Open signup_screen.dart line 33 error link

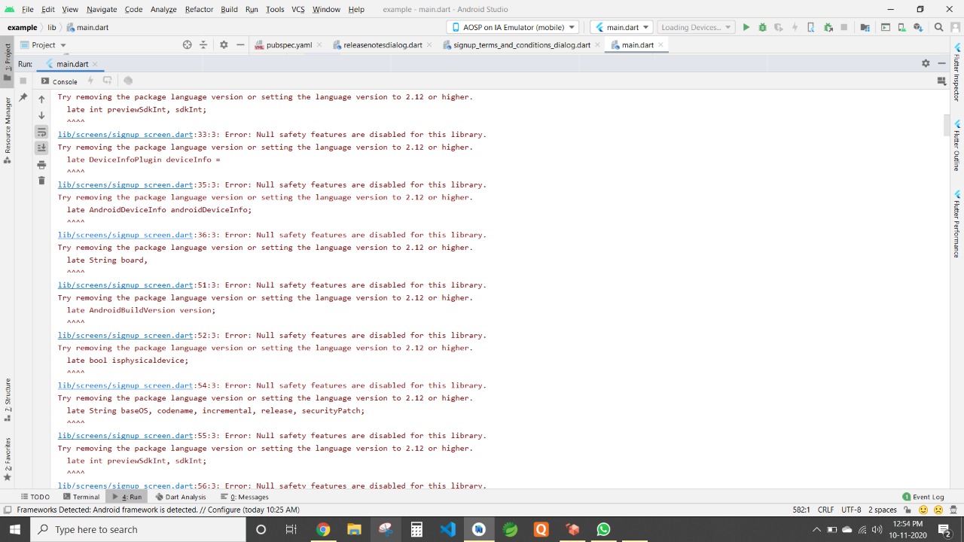click(x=125, y=134)
